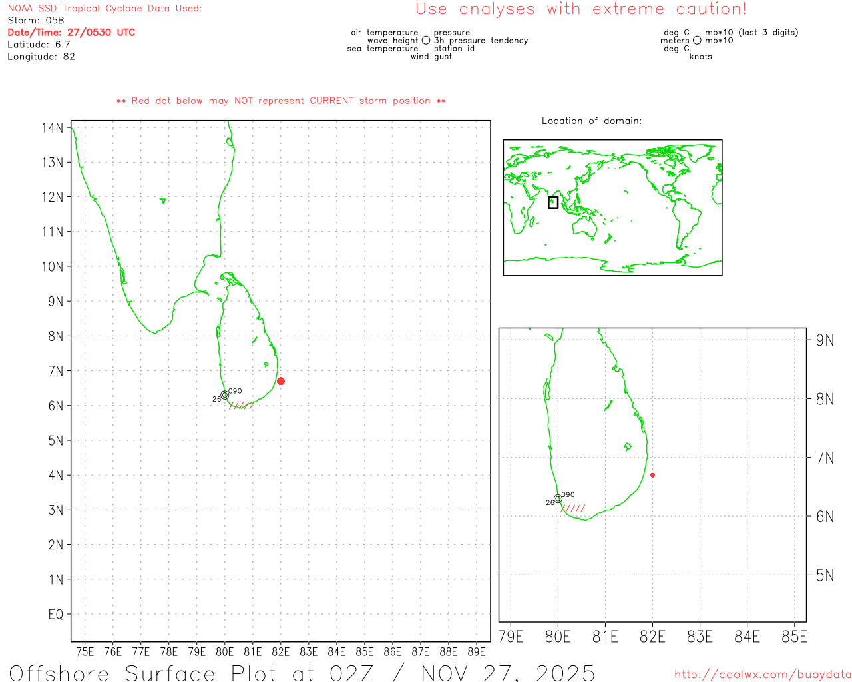Click the red dot warning notice text
Screen dimensions: 852x682
pyautogui.click(x=281, y=101)
